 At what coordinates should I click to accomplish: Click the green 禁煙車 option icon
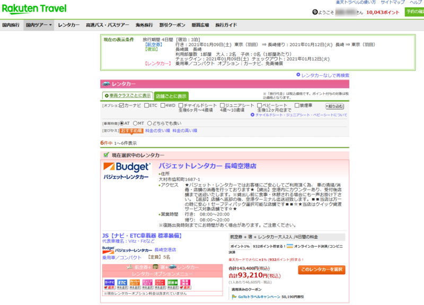pos(173,283)
